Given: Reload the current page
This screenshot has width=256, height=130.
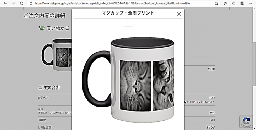Looking at the screenshot, I should (22, 3).
